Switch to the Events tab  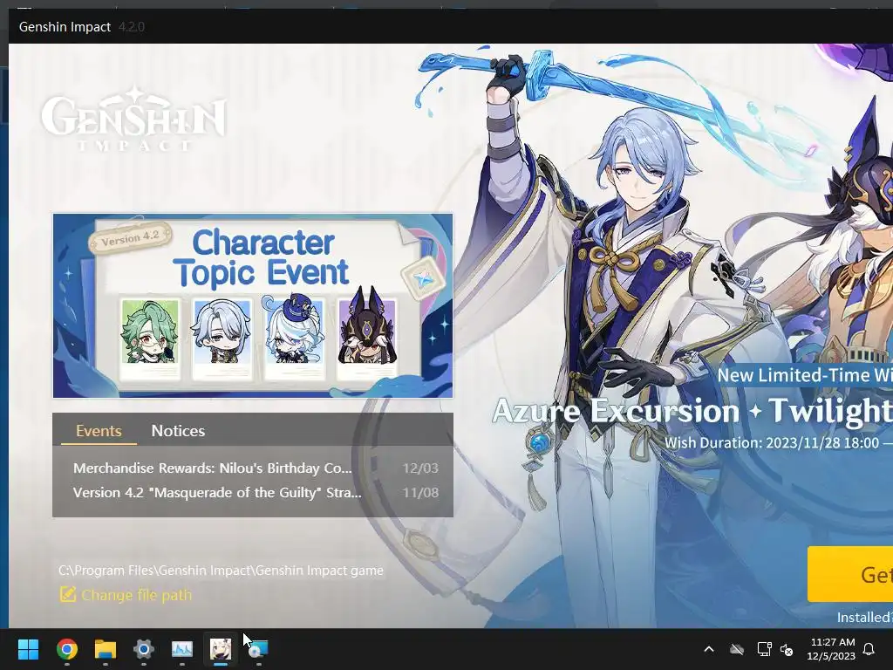[x=99, y=431]
